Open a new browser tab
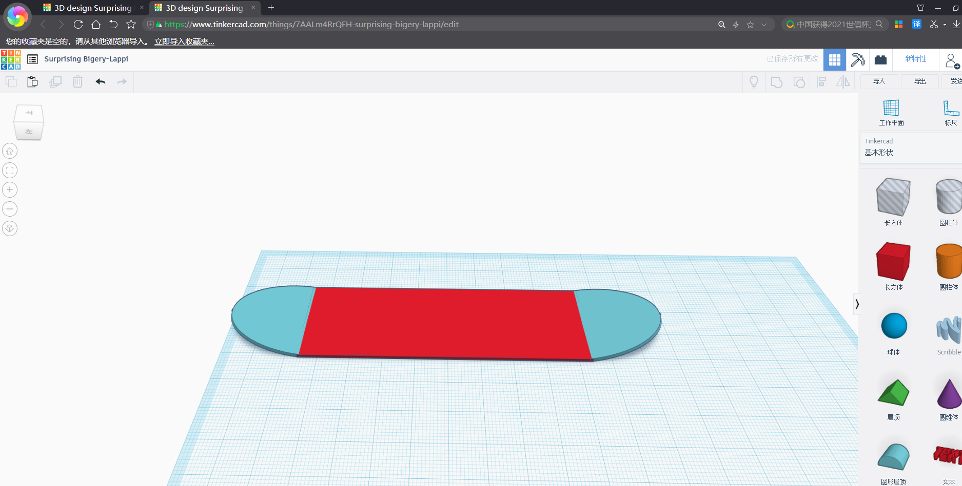 [271, 8]
